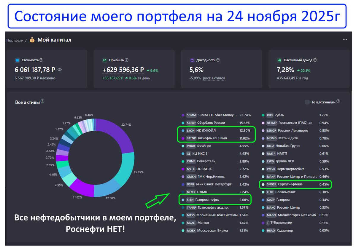The height and width of the screenshot is (251, 356).
Task: Open the ГМК Нор.Никель asset row
Action: point(215,177)
